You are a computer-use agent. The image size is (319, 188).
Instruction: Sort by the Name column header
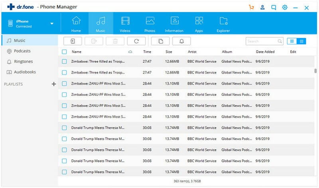[77, 52]
